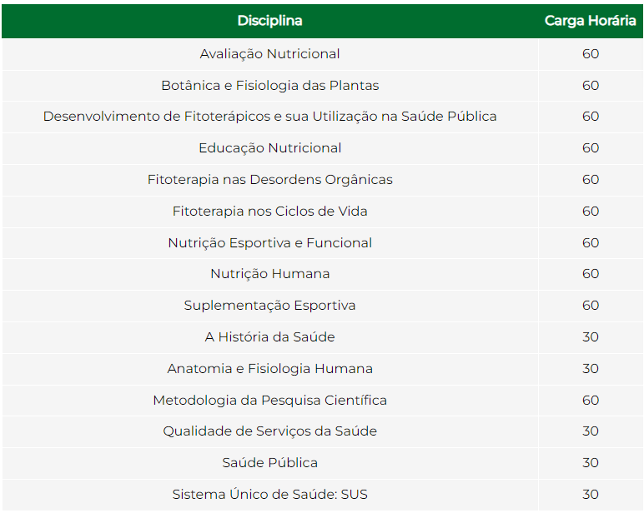The image size is (644, 513).
Task: Click the 60 hours for Metodologia da Pesquisa
Action: (591, 401)
